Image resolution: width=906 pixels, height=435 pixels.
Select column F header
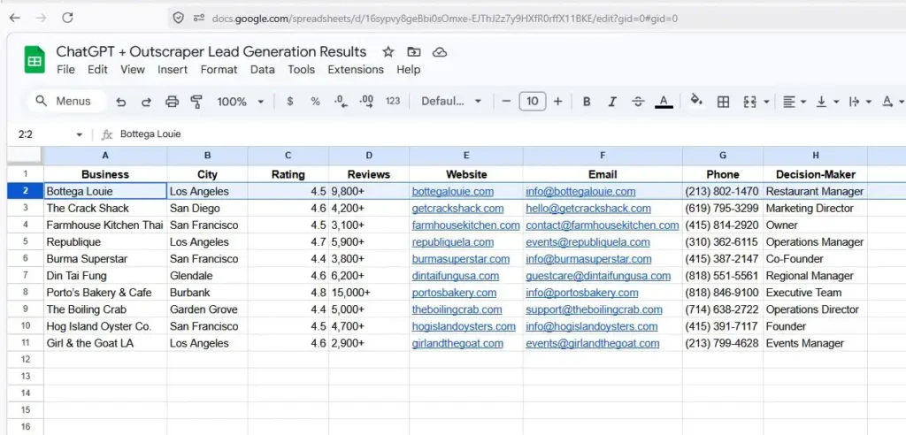pos(603,156)
